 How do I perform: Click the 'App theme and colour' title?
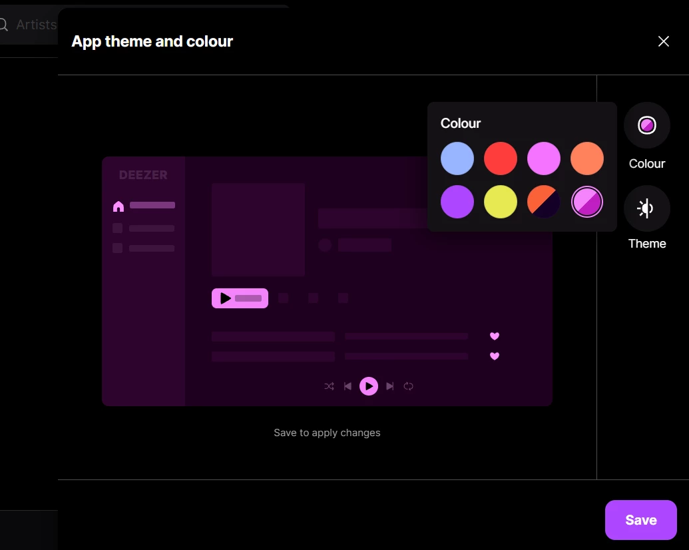[x=152, y=41]
